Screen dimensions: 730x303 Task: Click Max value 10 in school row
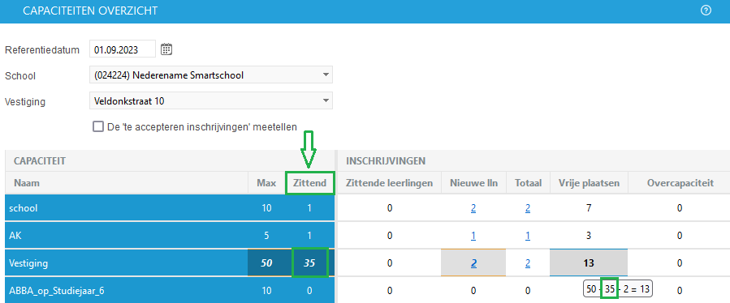click(x=266, y=208)
